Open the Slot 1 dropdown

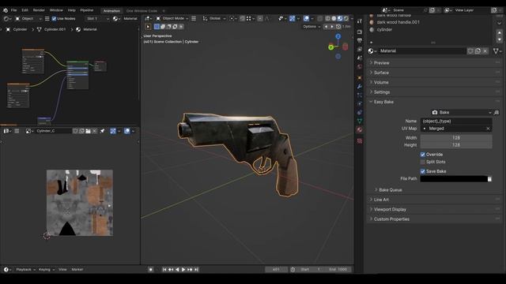pyautogui.click(x=98, y=19)
